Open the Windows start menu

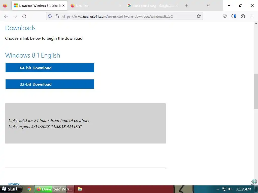tap(10, 189)
